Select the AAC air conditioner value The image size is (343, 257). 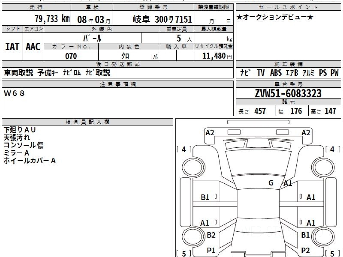click(x=33, y=47)
